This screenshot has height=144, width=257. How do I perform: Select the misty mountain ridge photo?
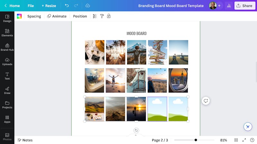115,109
